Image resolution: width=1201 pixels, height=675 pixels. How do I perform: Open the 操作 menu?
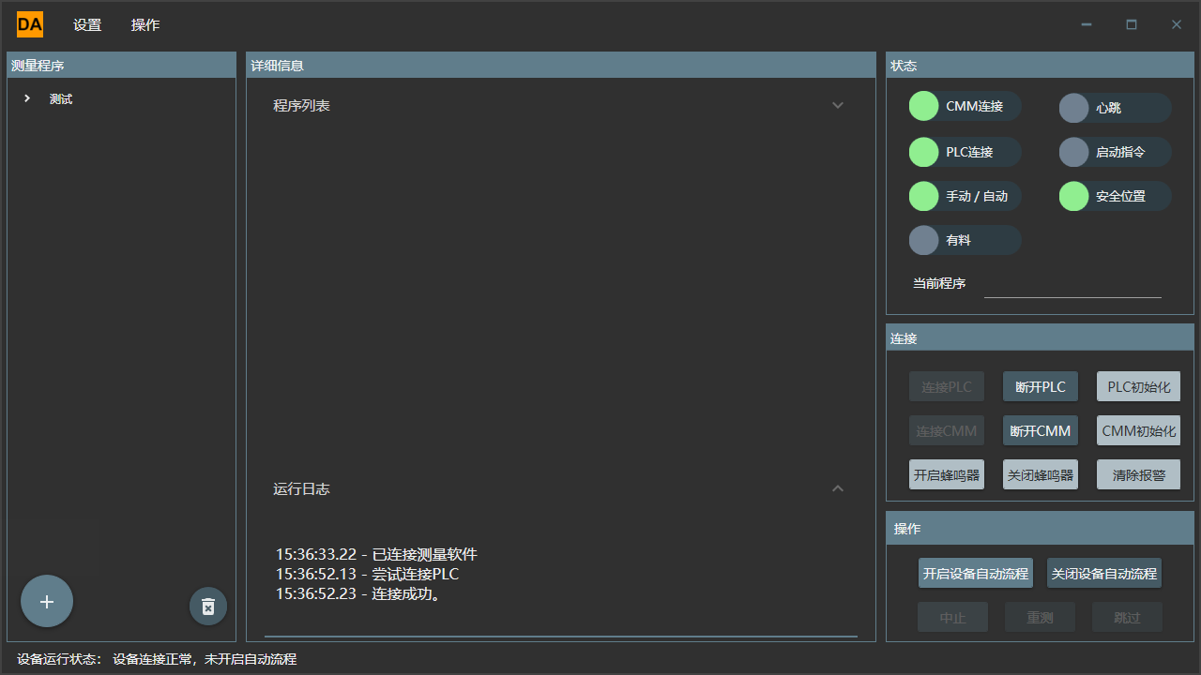pyautogui.click(x=145, y=24)
